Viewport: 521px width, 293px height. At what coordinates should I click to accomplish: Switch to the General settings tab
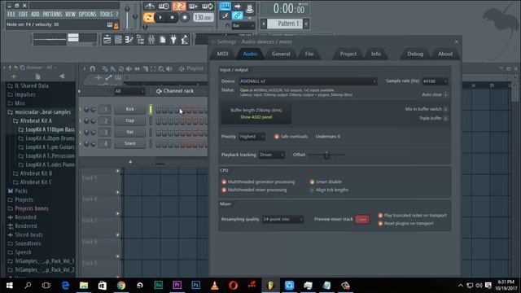[x=281, y=54]
